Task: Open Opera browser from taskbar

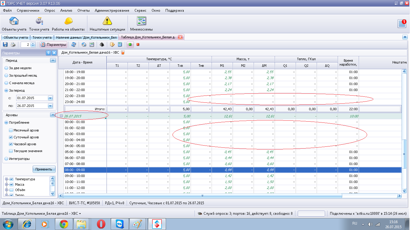Action: [x=101, y=224]
